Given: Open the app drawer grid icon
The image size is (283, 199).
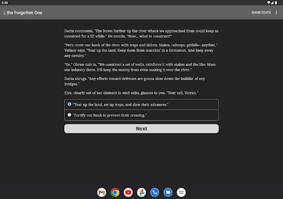Looking at the screenshot, I should tap(181, 192).
